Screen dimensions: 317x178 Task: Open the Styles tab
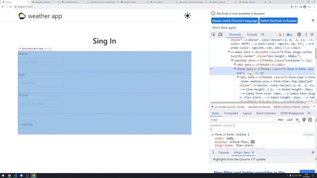(215, 113)
